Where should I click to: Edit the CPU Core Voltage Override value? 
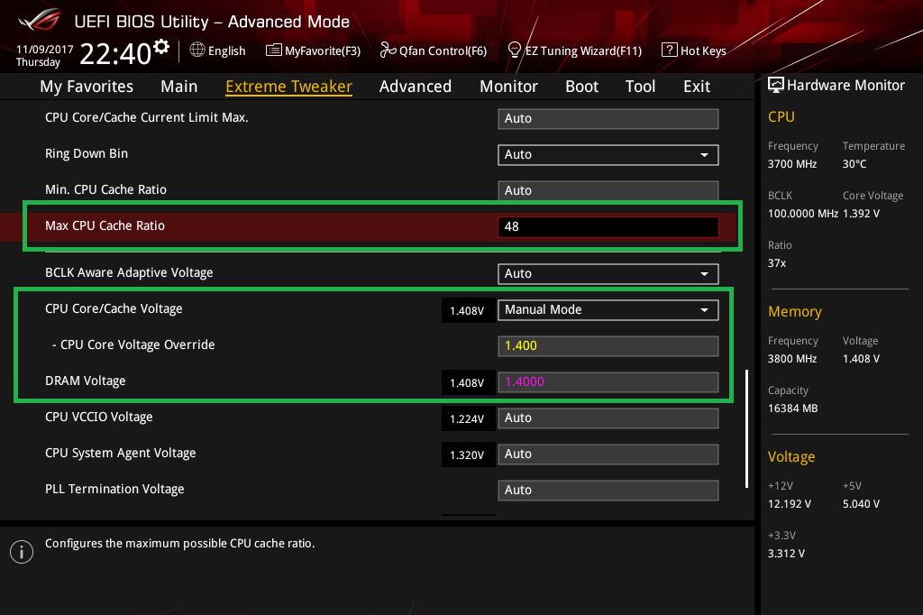608,345
